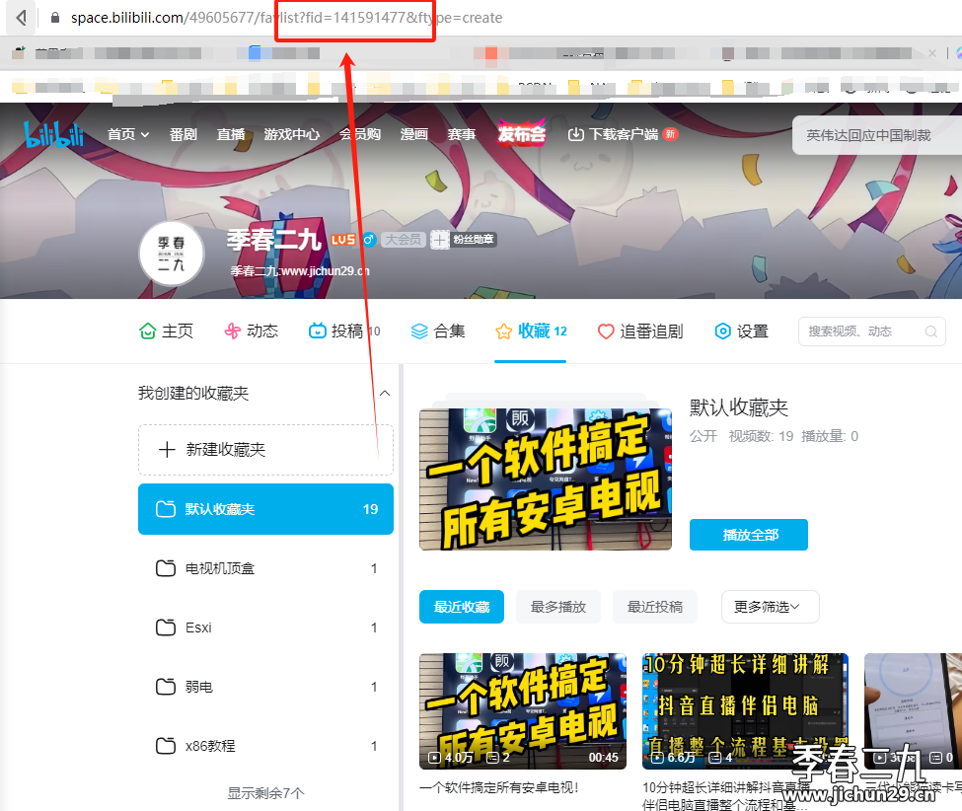Screen dimensions: 962x811
Task: Open the 电视机顶盒 favorites folder
Action: coord(265,568)
